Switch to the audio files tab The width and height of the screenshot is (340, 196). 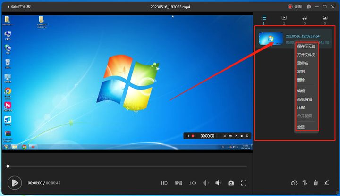click(305, 18)
